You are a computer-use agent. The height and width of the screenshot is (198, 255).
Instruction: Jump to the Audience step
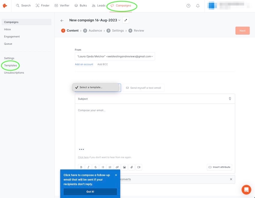(93, 31)
